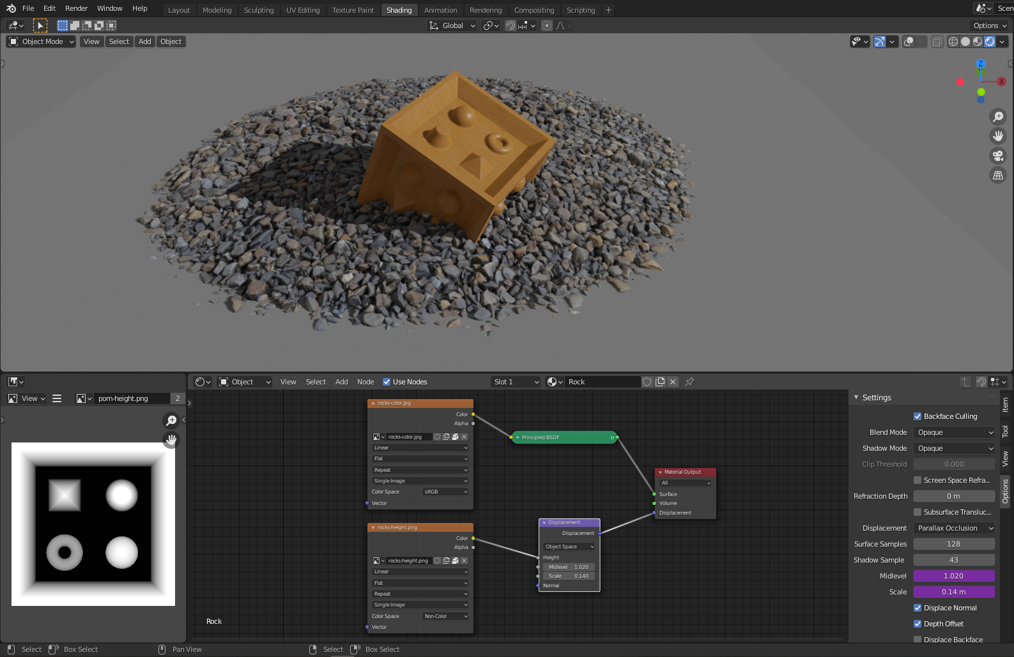Uncheck the Use Nodes checkbox
The height and width of the screenshot is (657, 1014).
click(x=387, y=382)
